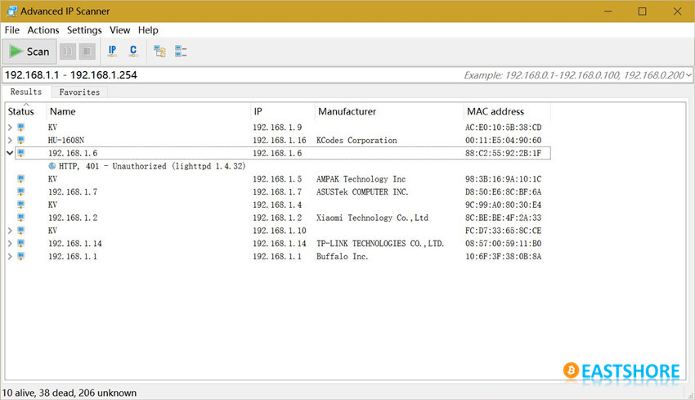The width and height of the screenshot is (695, 400).
Task: Click the computer icon for TP-LINK 192.168.1.14
Action: 20,244
